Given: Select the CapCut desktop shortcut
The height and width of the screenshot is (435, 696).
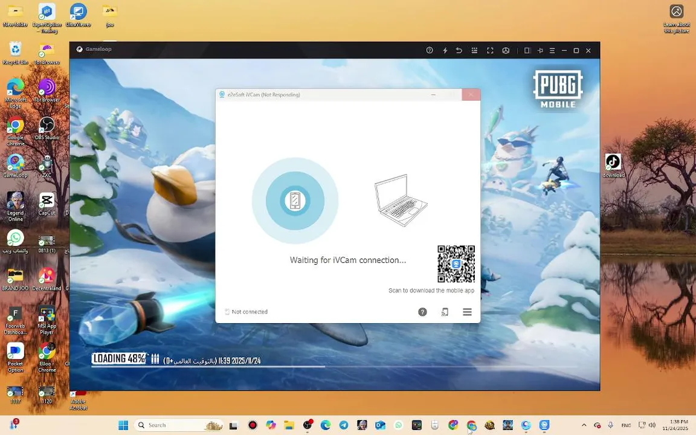Looking at the screenshot, I should (47, 204).
